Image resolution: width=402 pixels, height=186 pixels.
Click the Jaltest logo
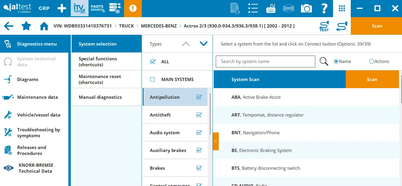click(17, 8)
